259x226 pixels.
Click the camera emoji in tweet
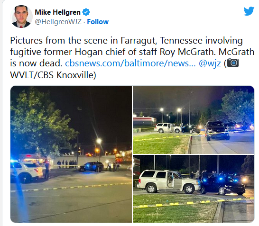coord(233,63)
